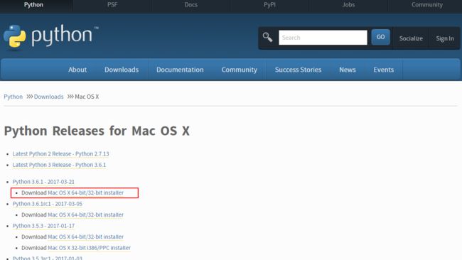Open the Socialize menu

click(411, 38)
